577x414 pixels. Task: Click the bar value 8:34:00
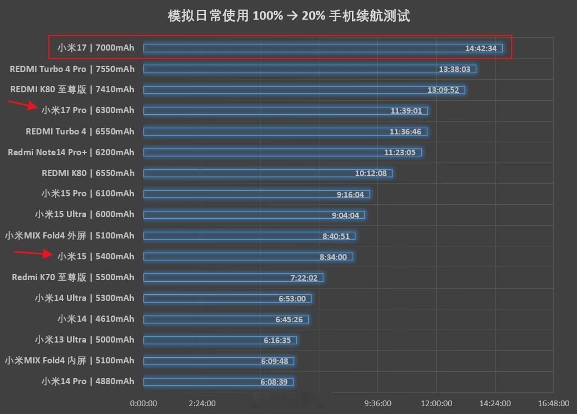(333, 257)
